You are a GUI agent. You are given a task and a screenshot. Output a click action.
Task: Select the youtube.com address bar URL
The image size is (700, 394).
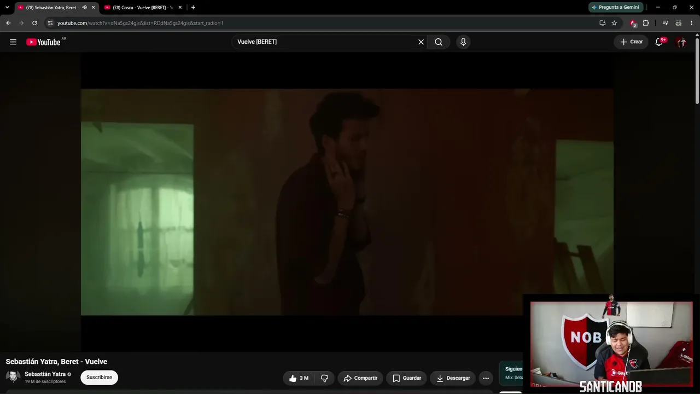[141, 23]
